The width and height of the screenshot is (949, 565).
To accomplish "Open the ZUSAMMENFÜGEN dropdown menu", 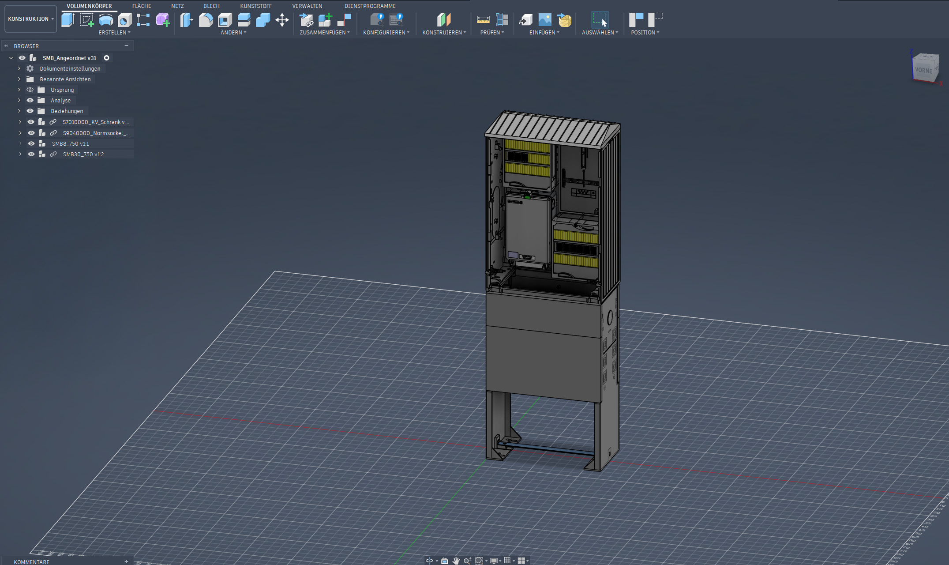I will click(x=325, y=33).
